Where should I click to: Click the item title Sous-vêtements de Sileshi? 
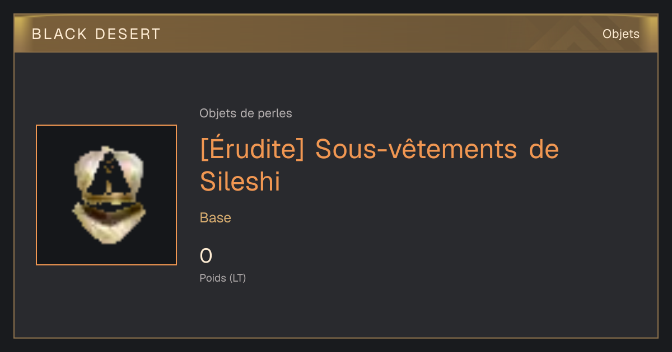[379, 165]
